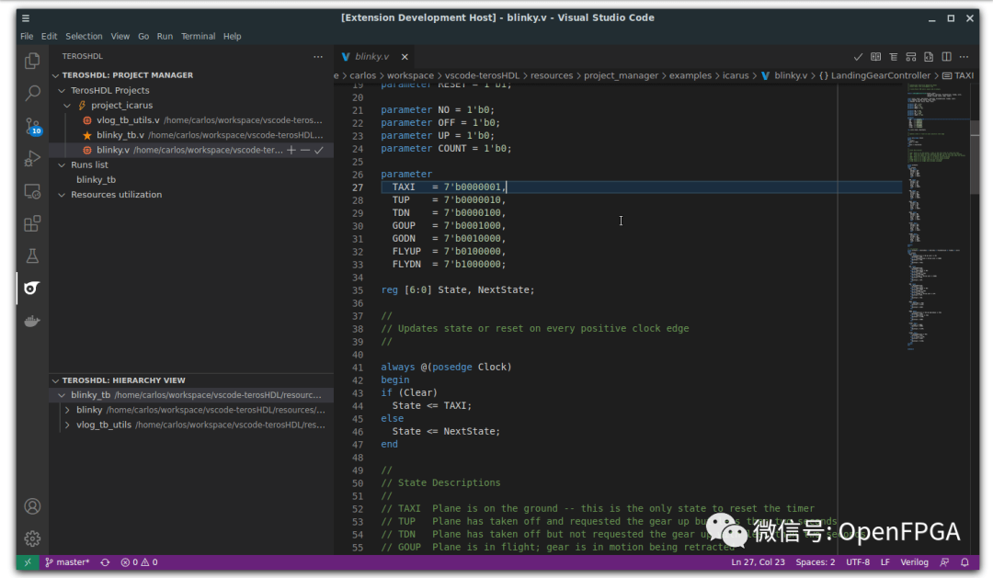Screen dimensions: 993x578
Task: Select vlog_tb_utils.v in project tree
Action: coord(191,120)
